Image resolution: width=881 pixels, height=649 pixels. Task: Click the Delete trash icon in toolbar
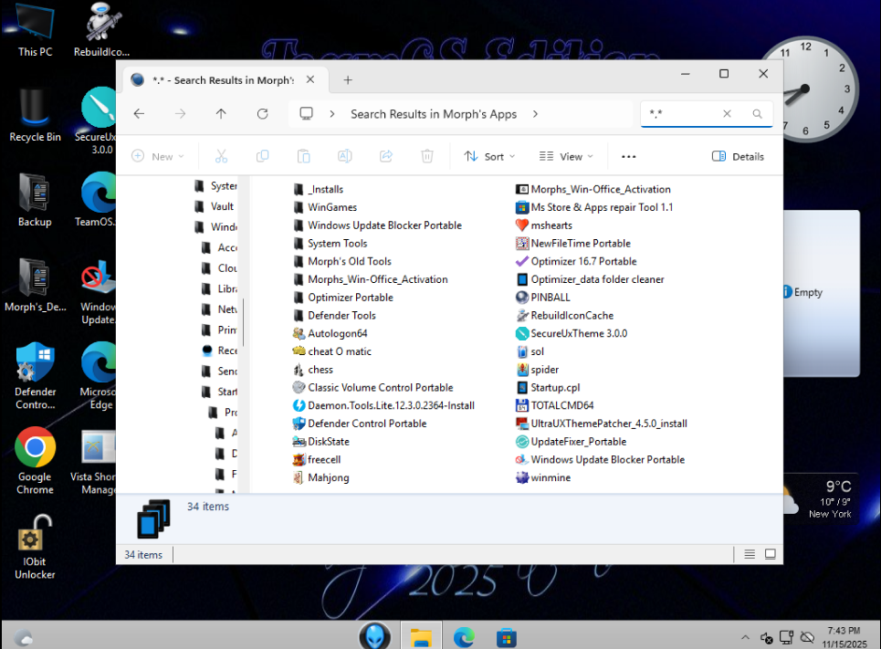pos(426,156)
